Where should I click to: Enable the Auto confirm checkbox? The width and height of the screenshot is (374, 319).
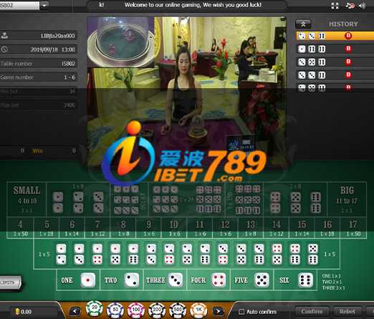(x=241, y=312)
